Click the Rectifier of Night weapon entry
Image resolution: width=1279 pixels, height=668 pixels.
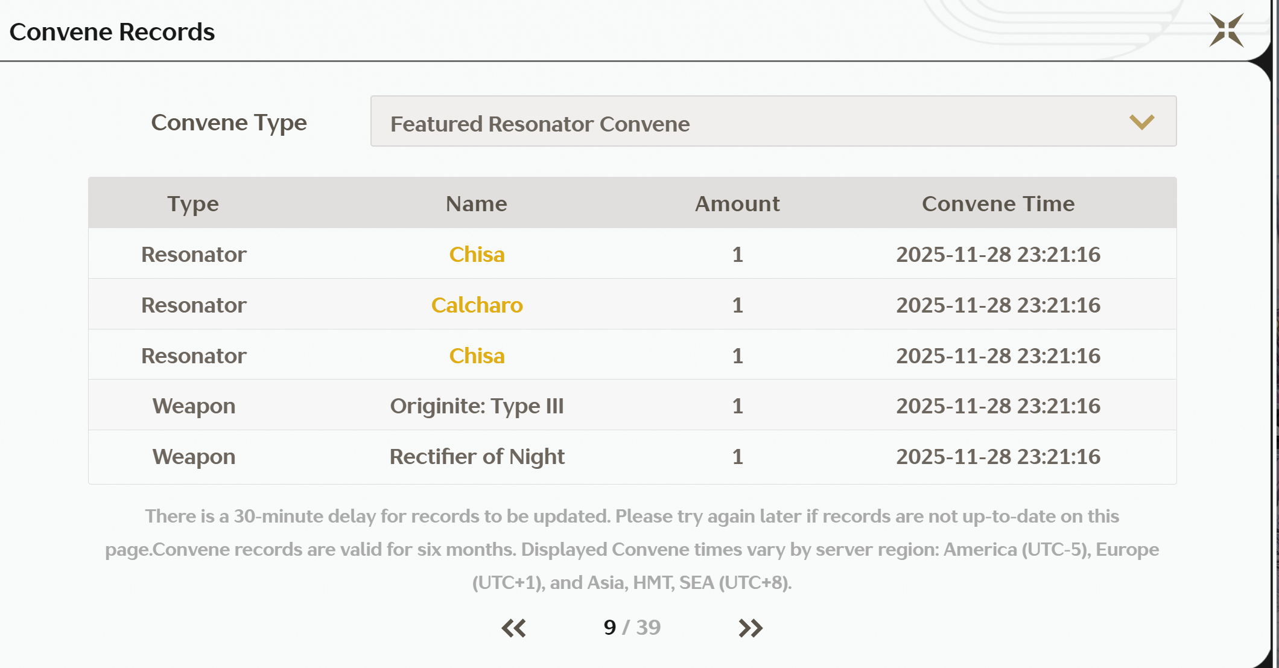coord(477,457)
